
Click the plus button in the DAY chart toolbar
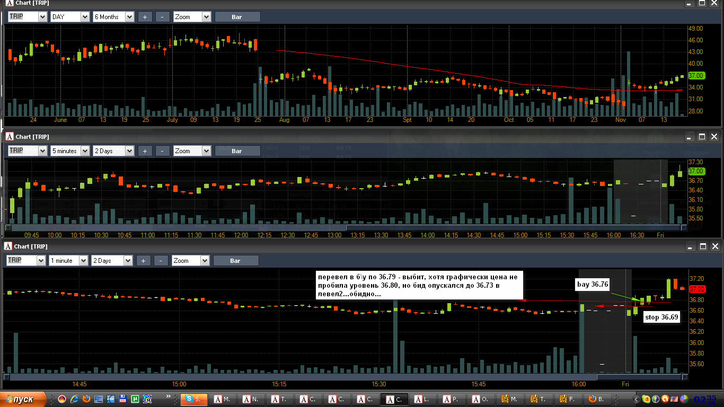[x=145, y=17]
